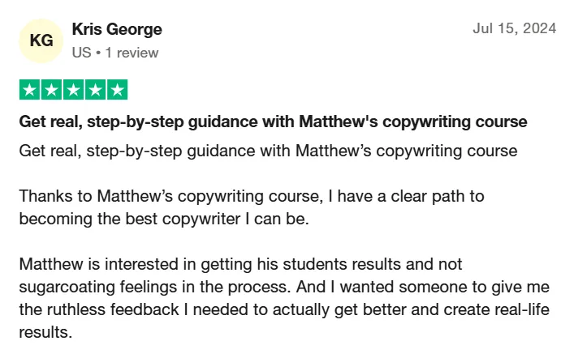Click the second green rating star
Image resolution: width=574 pixels, height=358 pixels.
(52, 89)
